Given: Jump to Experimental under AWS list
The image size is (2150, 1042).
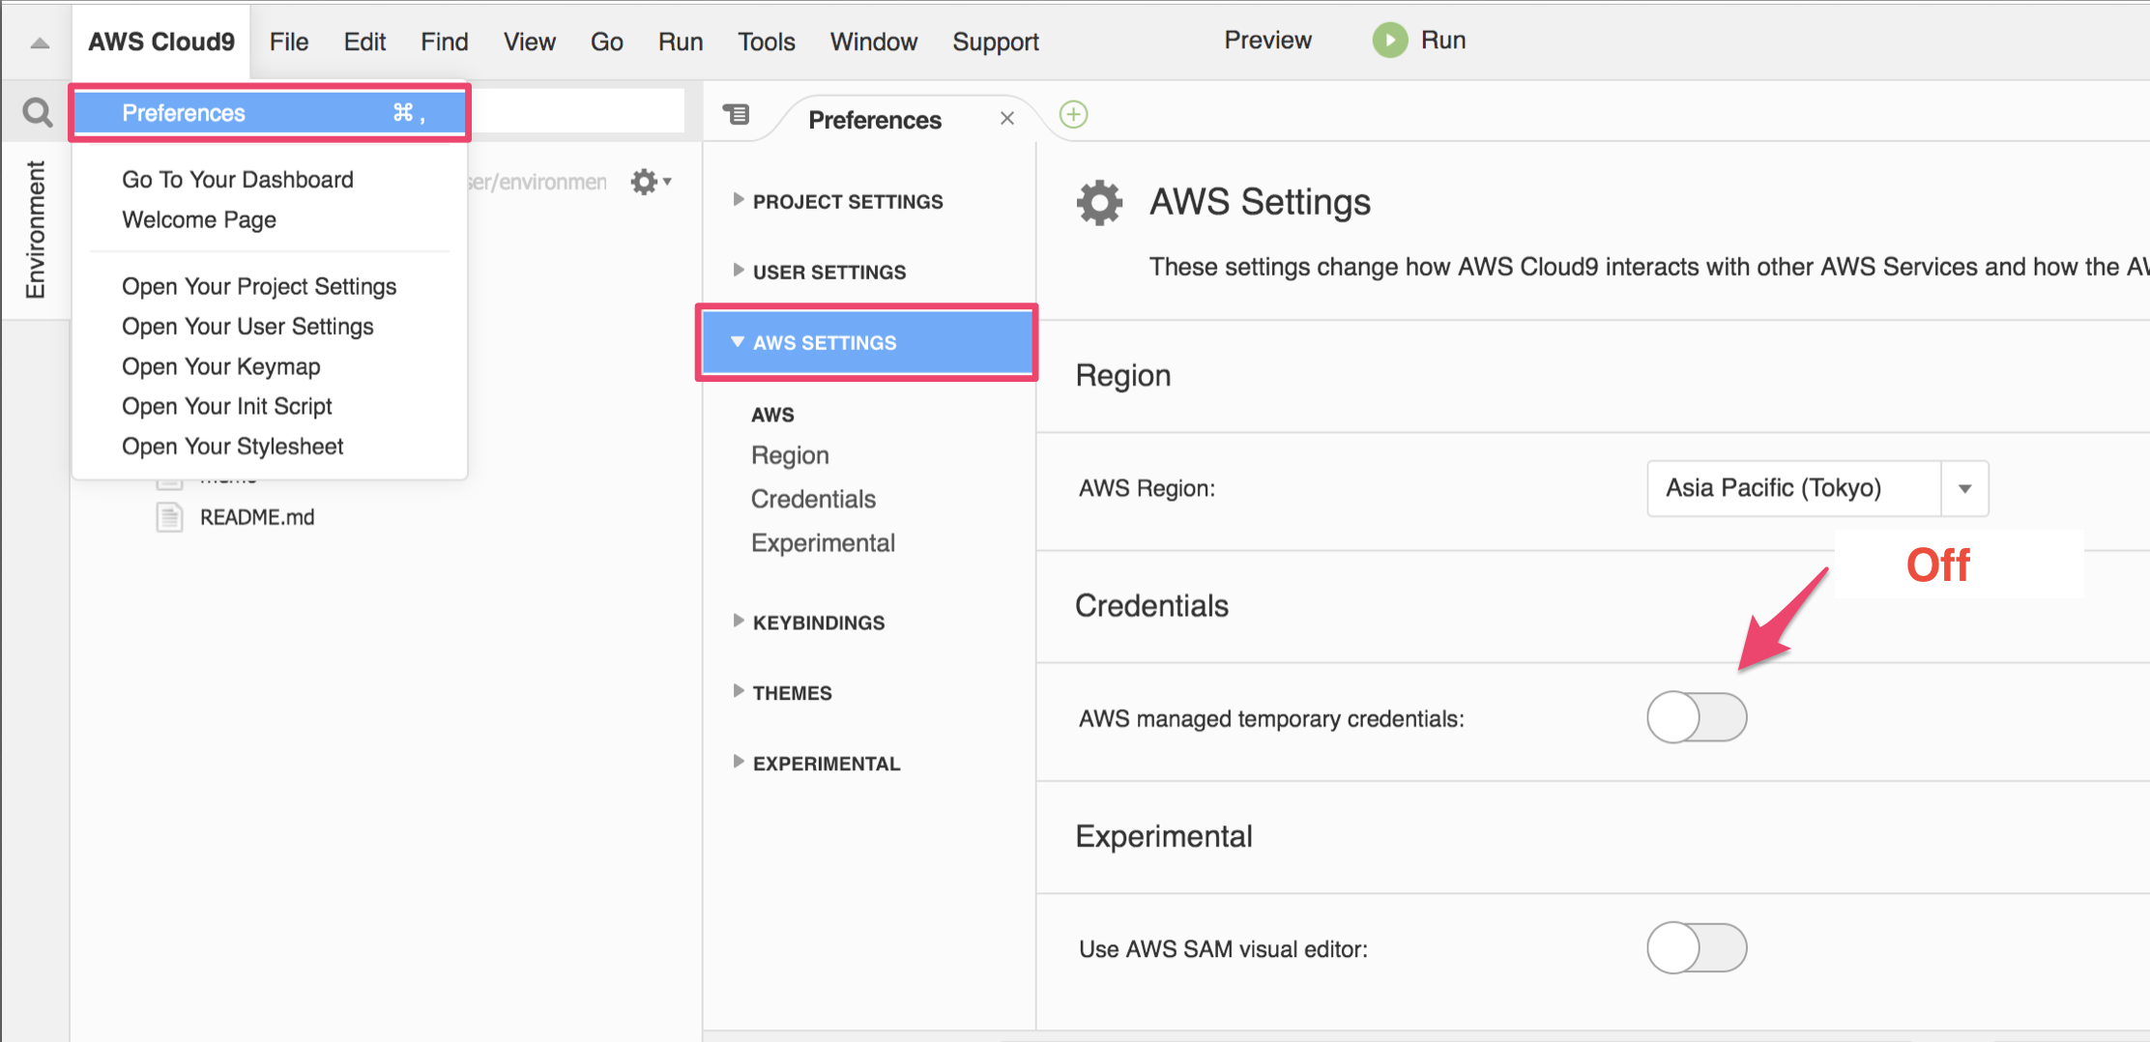Looking at the screenshot, I should (823, 543).
